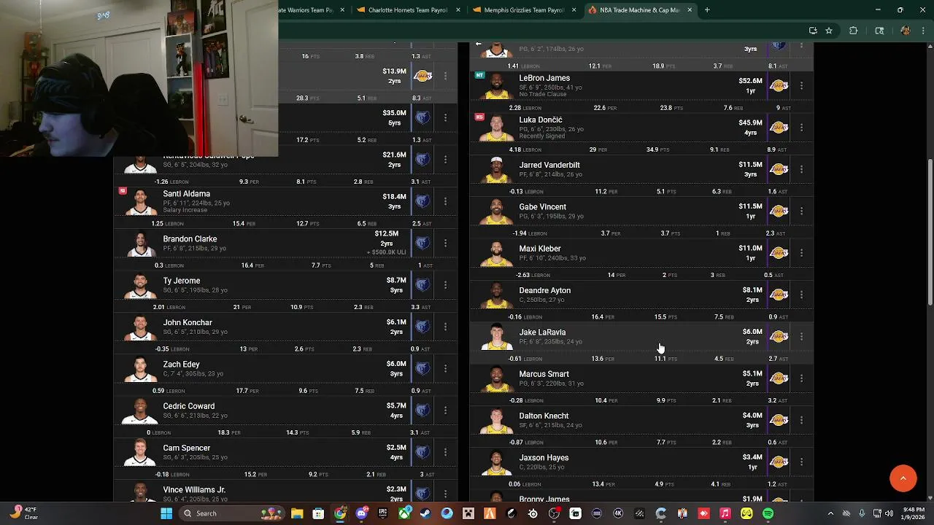934x525 pixels.
Task: Click the Grizzlies logo beside John Konchar
Action: pyautogui.click(x=423, y=327)
